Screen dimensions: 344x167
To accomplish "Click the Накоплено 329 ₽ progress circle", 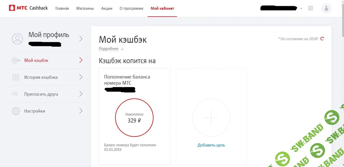I will pyautogui.click(x=134, y=117).
